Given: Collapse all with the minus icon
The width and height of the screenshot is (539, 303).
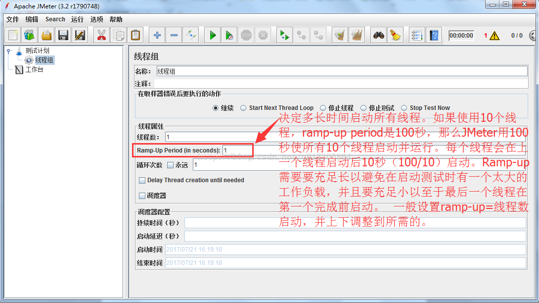Looking at the screenshot, I should click(174, 35).
